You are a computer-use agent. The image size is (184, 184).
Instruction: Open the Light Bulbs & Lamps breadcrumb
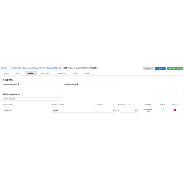[46, 68]
